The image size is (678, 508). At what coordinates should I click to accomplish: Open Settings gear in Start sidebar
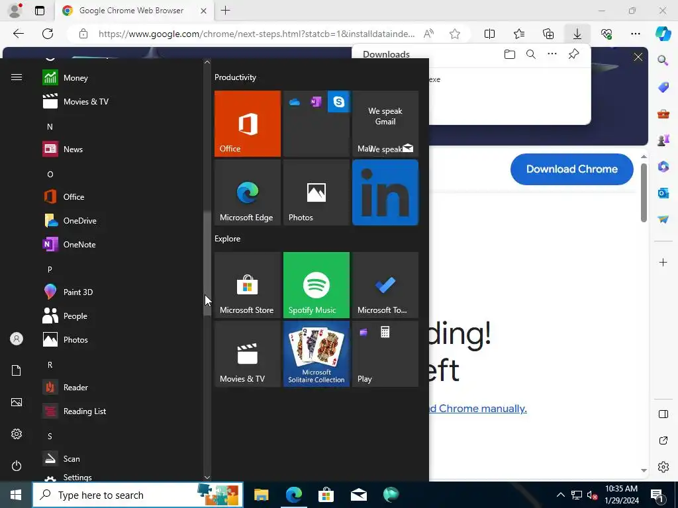coord(17,434)
